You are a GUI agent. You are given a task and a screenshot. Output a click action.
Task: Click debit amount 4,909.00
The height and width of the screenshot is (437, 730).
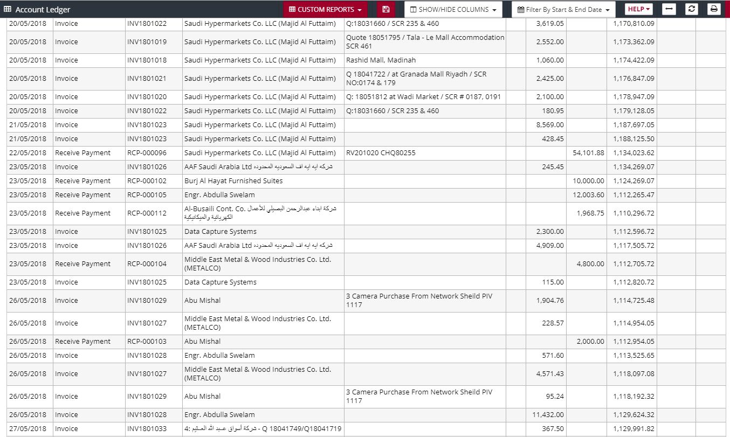[550, 246]
